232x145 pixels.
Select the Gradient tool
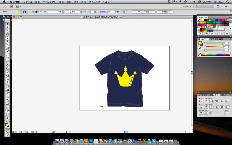(x=7, y=90)
